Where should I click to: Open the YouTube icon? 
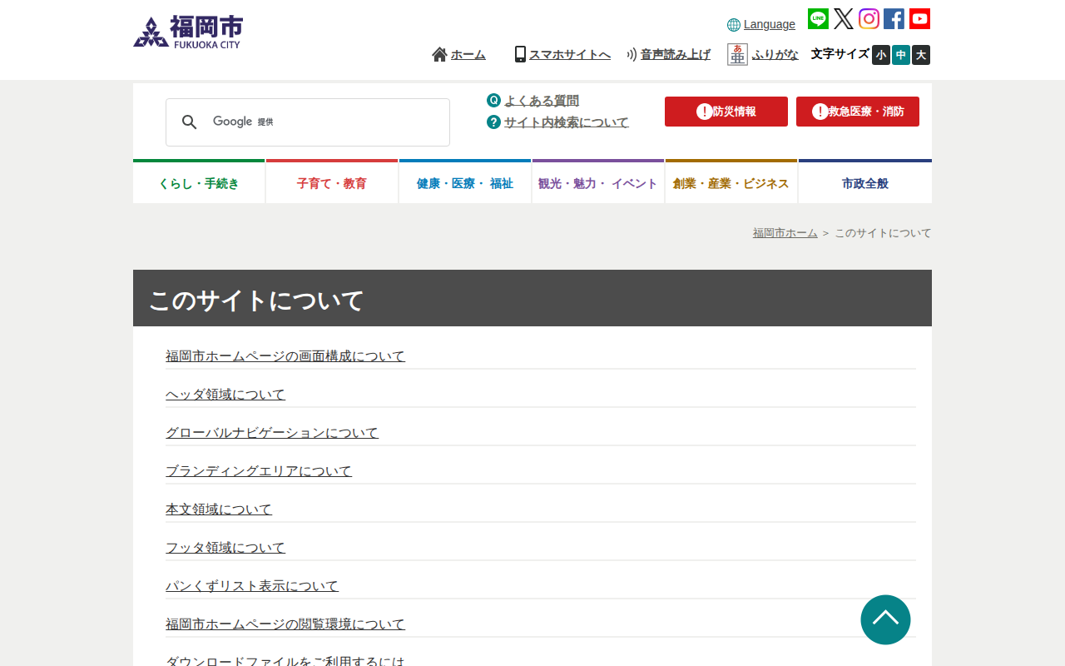click(919, 19)
